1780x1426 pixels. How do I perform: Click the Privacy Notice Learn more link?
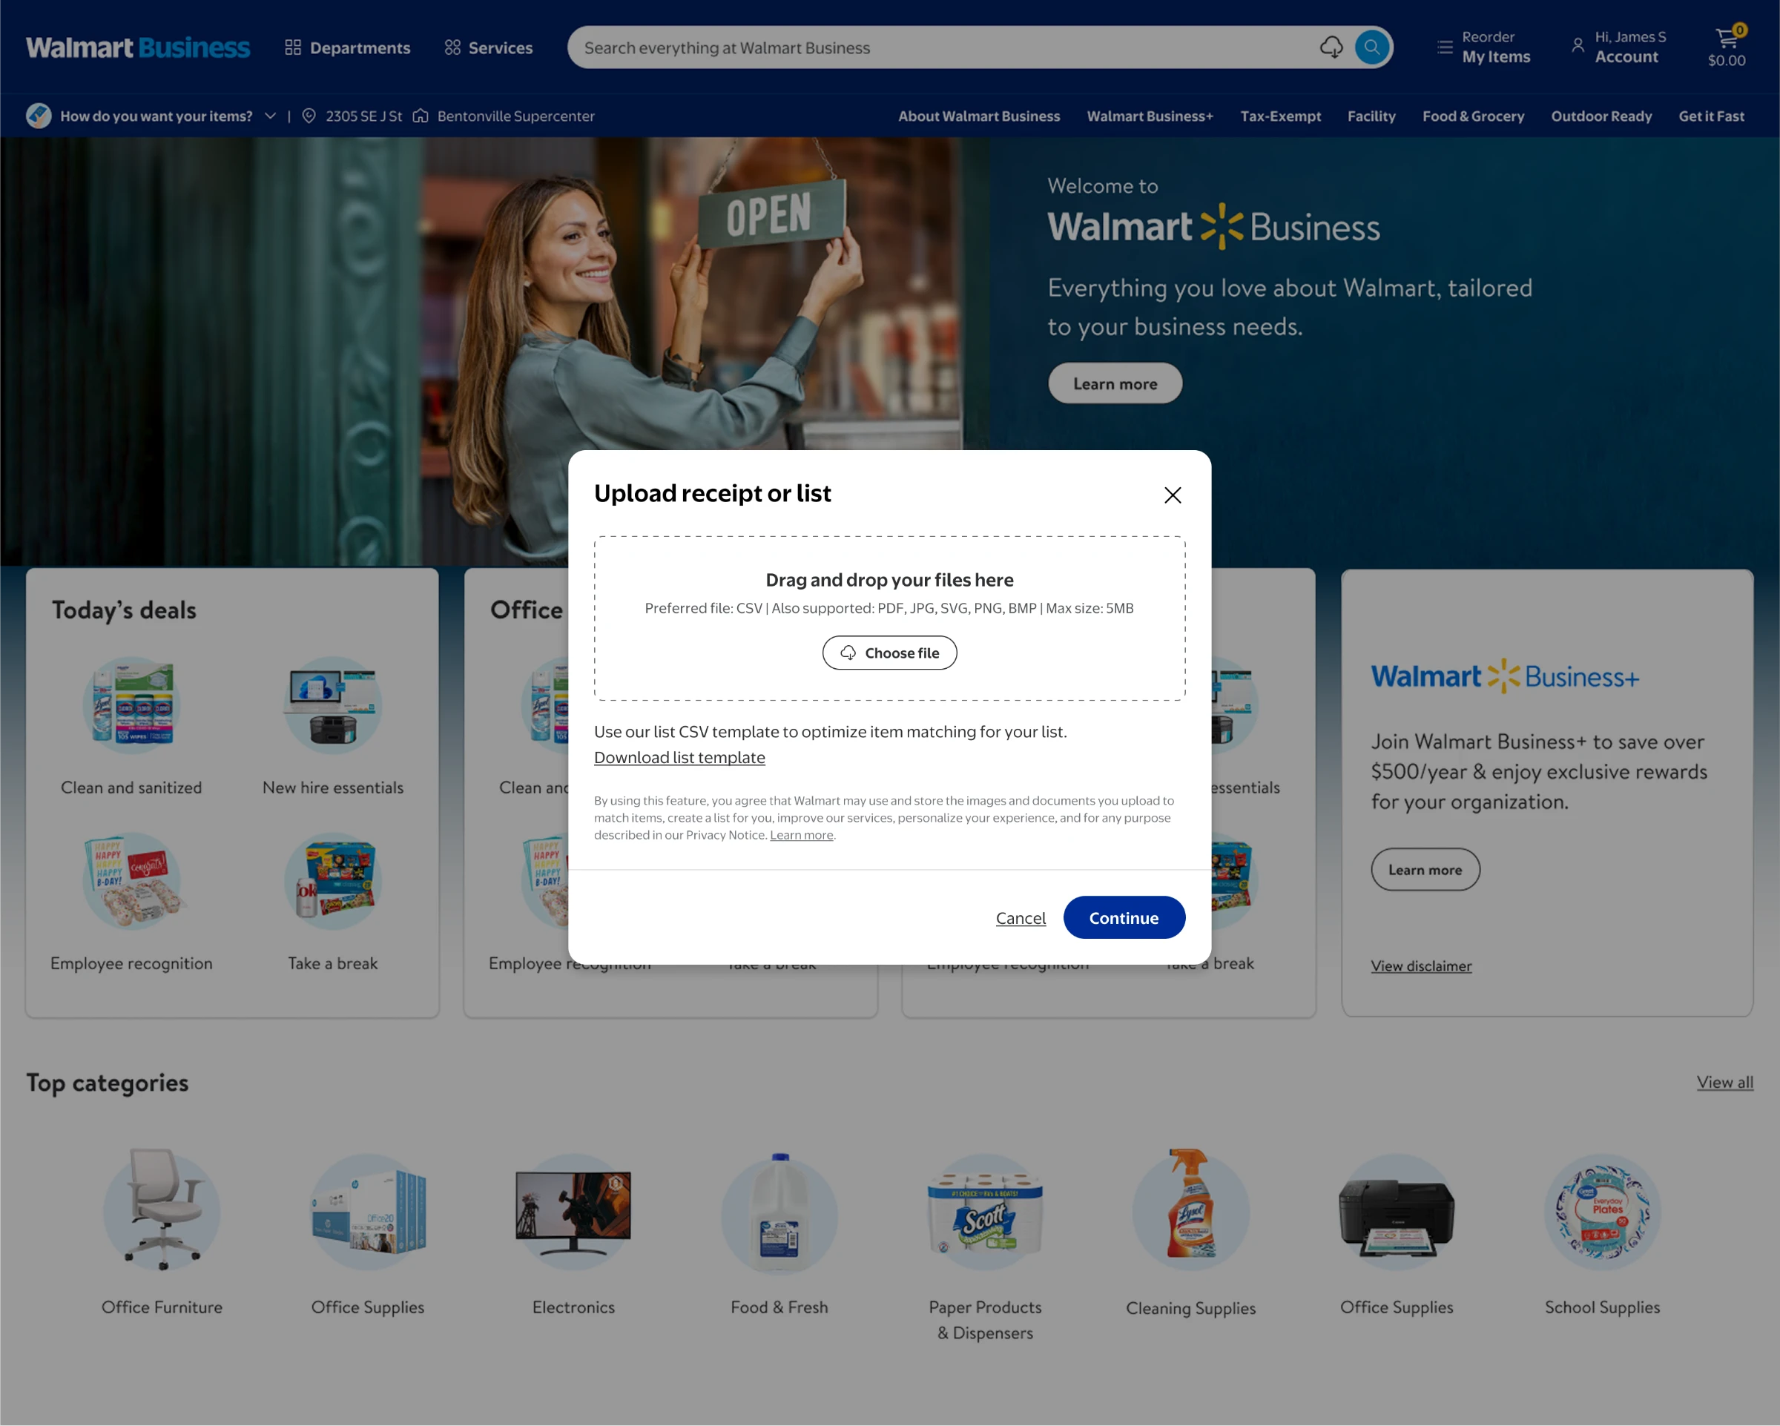[x=801, y=835]
